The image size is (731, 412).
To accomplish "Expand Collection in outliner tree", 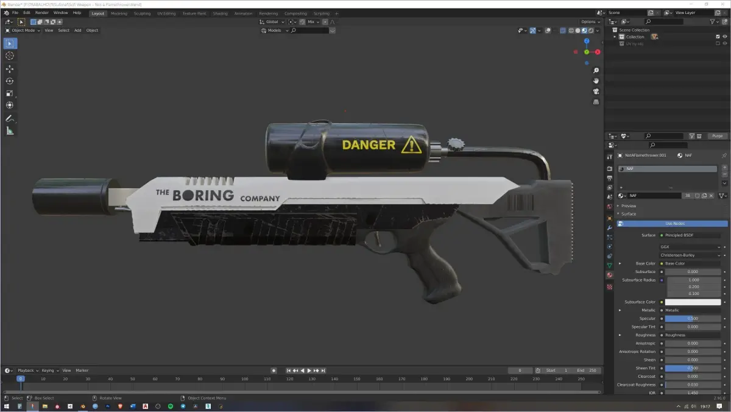I will pos(615,37).
